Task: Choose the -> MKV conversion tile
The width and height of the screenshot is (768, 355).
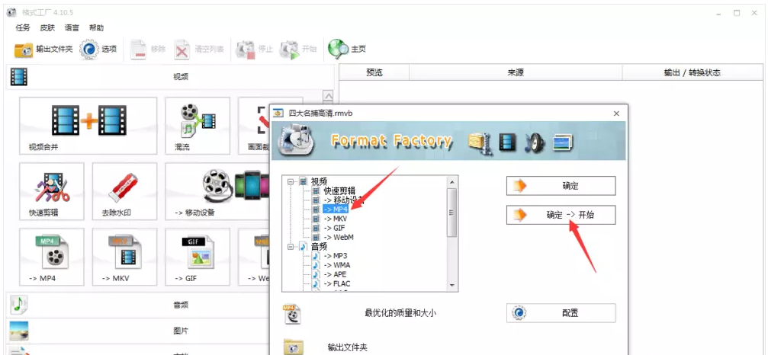Action: (124, 257)
